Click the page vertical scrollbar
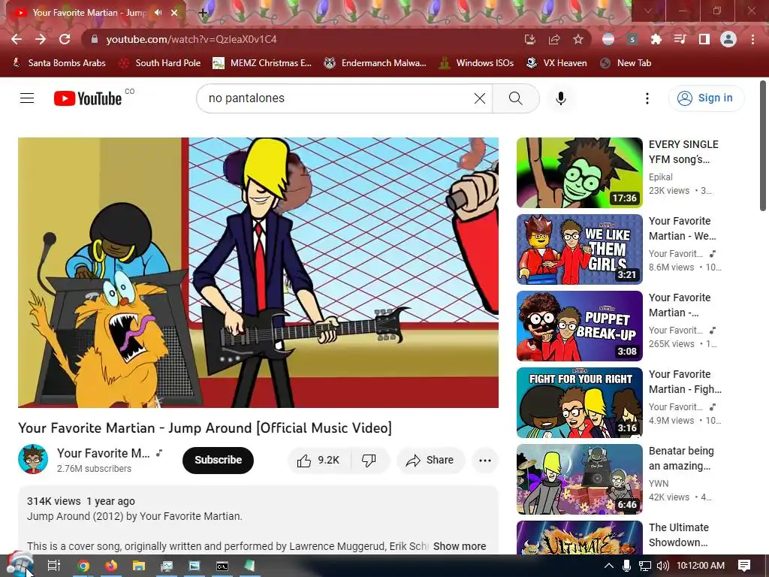The height and width of the screenshot is (577, 769). pyautogui.click(x=763, y=147)
